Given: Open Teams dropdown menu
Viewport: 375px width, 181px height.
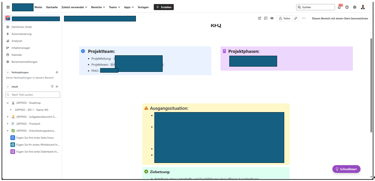Looking at the screenshot, I should (x=114, y=7).
